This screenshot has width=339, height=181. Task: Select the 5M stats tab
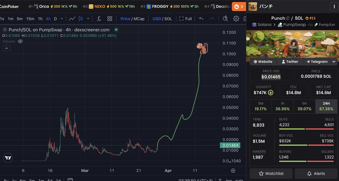point(261,106)
